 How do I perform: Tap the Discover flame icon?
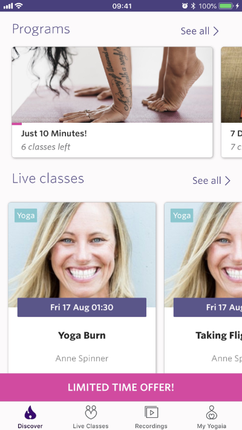click(30, 412)
